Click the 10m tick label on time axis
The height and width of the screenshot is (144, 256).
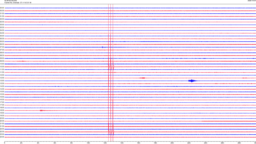88,143
